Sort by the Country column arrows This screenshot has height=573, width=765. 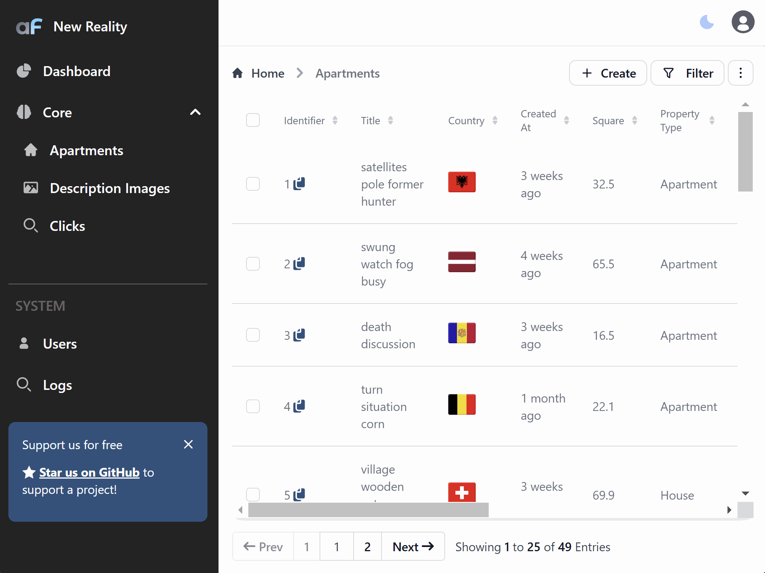(495, 120)
